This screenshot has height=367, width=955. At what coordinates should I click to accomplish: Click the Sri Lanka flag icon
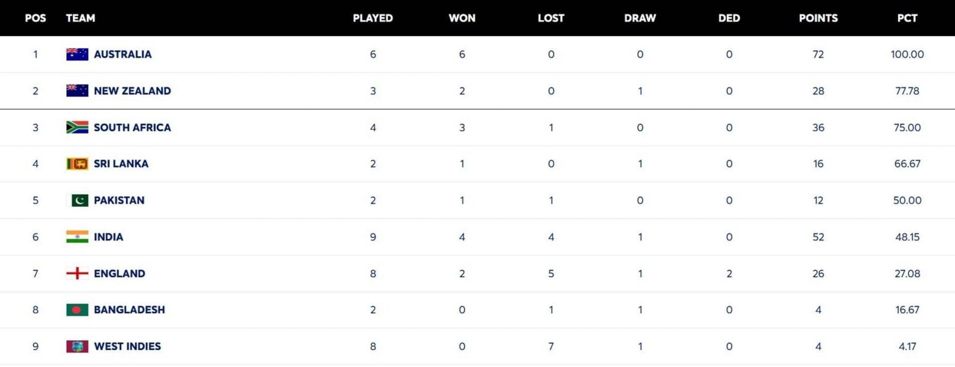click(77, 163)
